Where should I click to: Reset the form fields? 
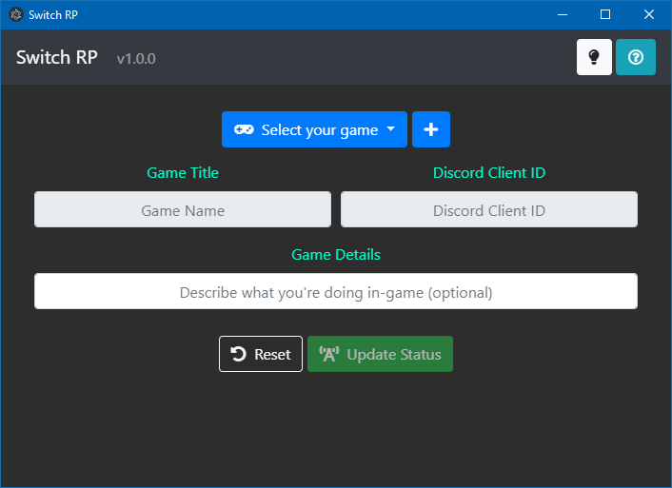(261, 354)
